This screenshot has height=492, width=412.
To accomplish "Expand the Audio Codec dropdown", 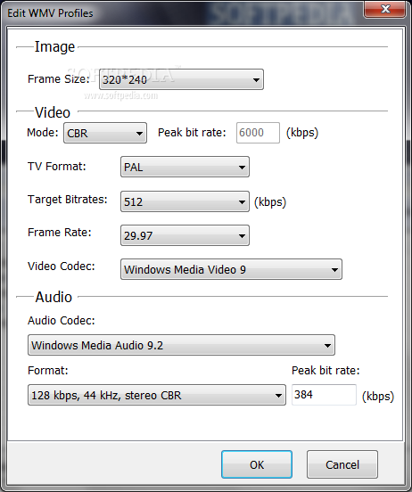I will (181, 345).
